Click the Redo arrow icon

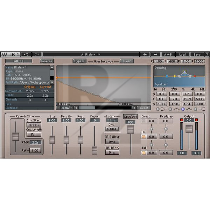(x=37, y=55)
